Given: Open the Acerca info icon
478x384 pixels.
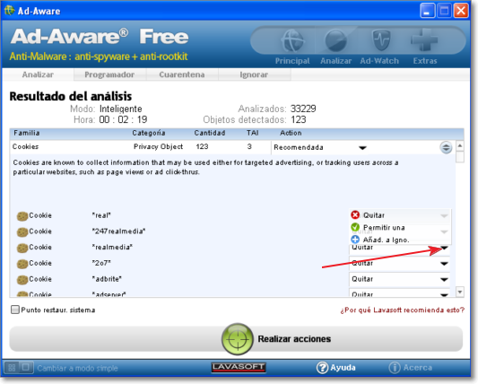Looking at the screenshot, I should point(395,368).
